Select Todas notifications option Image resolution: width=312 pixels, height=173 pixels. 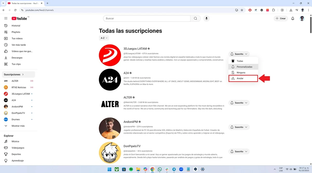click(243, 61)
